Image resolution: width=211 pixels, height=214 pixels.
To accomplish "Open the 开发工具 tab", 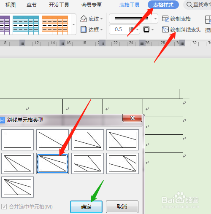I will click(x=59, y=5).
